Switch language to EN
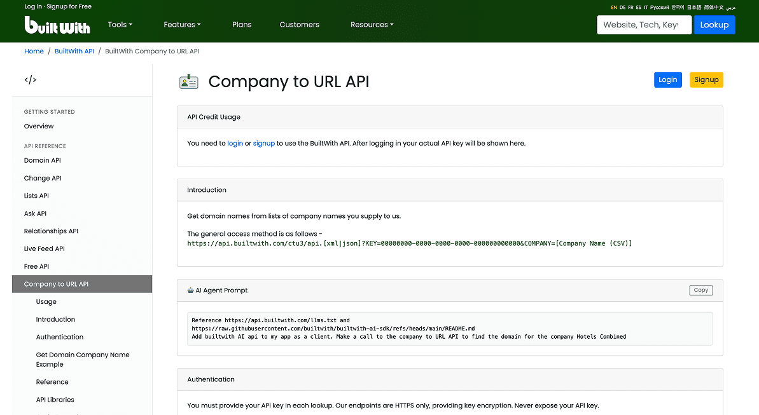Viewport: 759px width, 415px height. [x=614, y=7]
